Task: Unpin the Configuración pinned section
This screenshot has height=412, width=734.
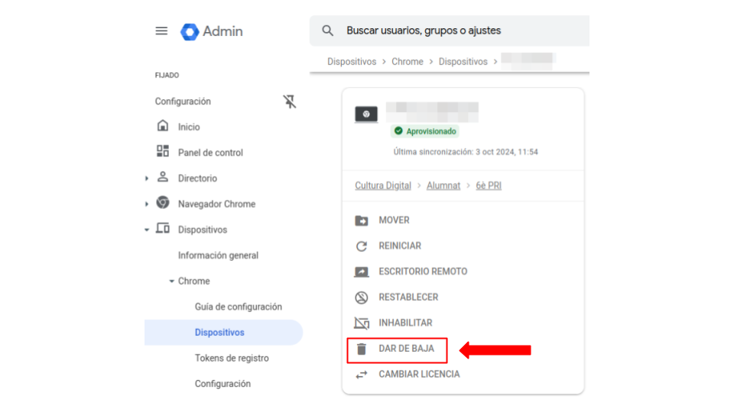Action: pyautogui.click(x=290, y=101)
